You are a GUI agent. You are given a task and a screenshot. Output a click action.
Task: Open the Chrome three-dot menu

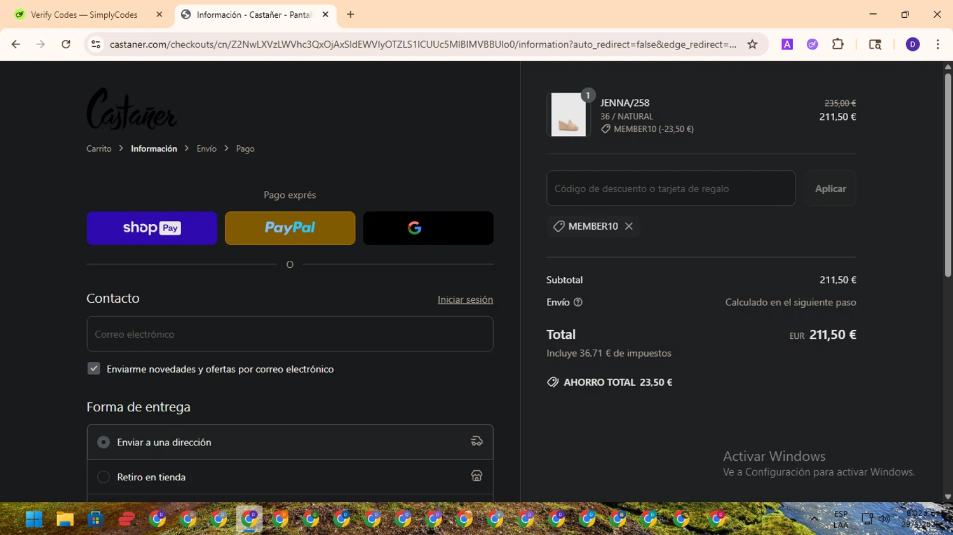tap(938, 44)
